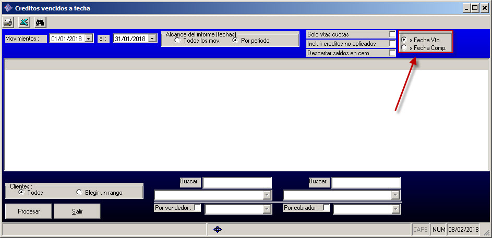Choose 'Elegir un rango' for clients
Image resolution: width=492 pixels, height=238 pixels.
pos(79,193)
